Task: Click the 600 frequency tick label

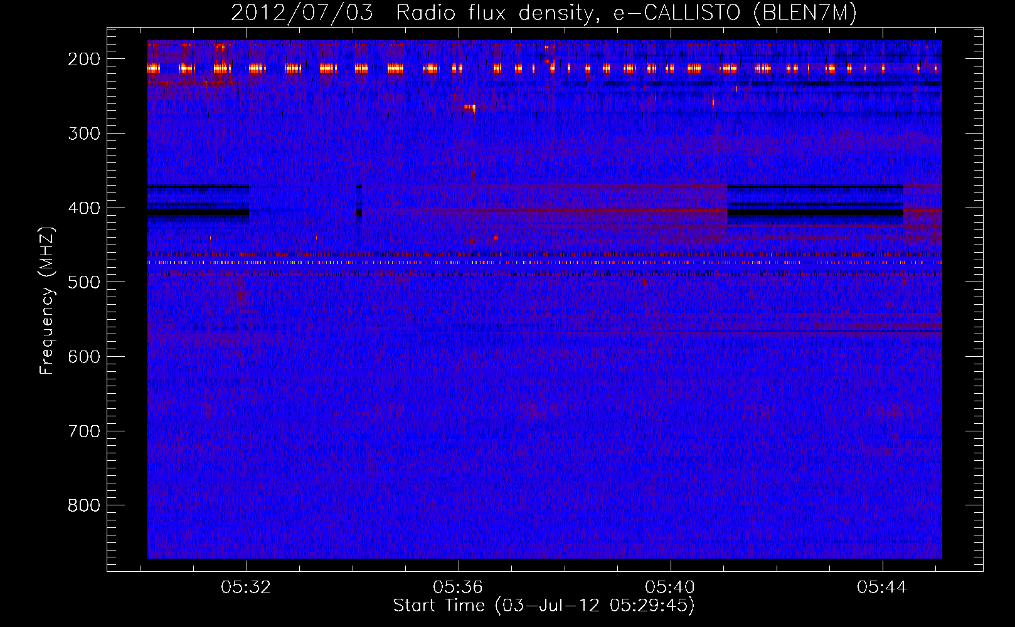Action: pyautogui.click(x=84, y=357)
